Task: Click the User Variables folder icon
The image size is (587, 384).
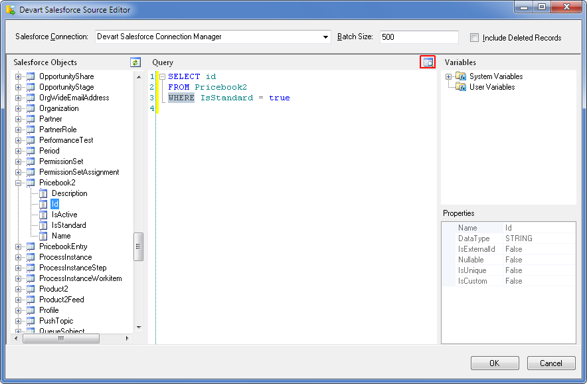Action: tap(461, 86)
